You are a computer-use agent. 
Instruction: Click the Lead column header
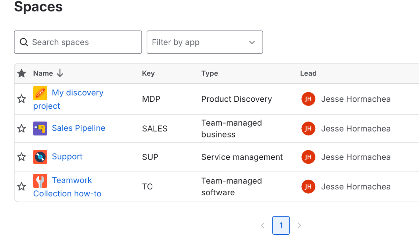tap(308, 73)
